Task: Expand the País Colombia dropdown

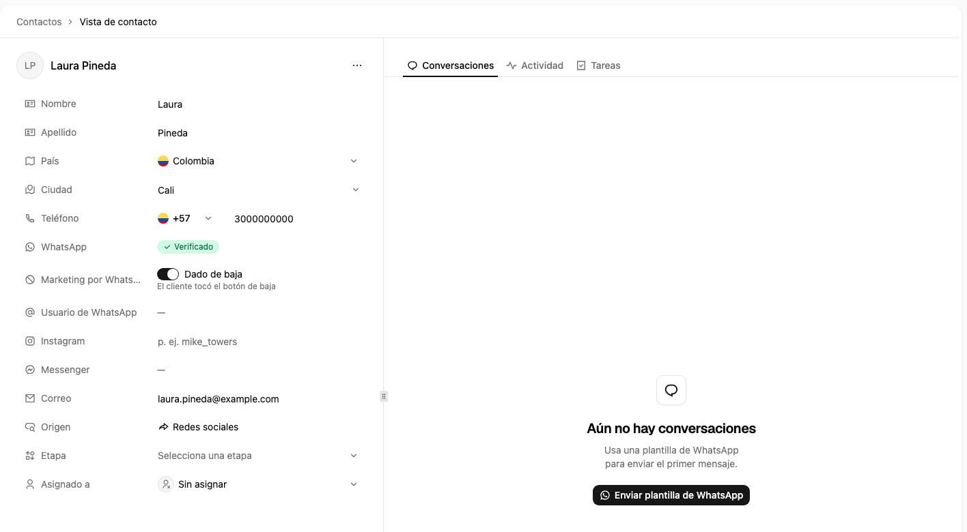Action: pyautogui.click(x=258, y=161)
